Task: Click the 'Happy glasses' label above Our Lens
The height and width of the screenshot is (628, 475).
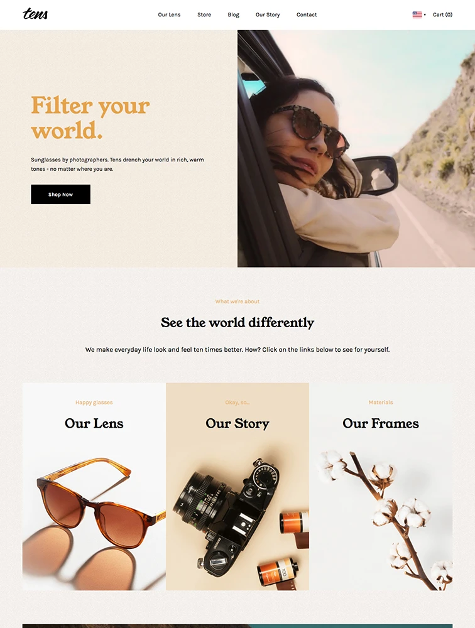Action: coord(94,402)
